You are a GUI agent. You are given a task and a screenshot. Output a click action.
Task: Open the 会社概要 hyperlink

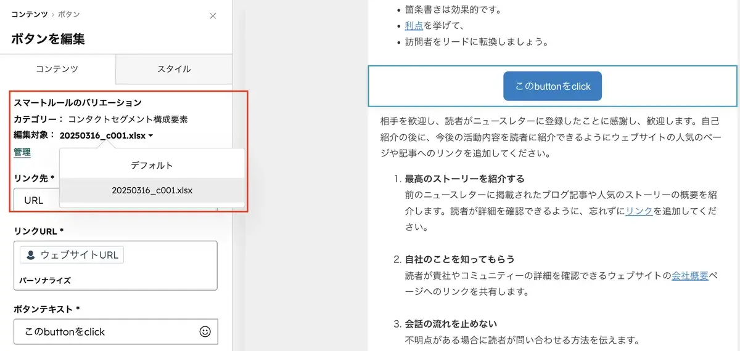click(690, 275)
